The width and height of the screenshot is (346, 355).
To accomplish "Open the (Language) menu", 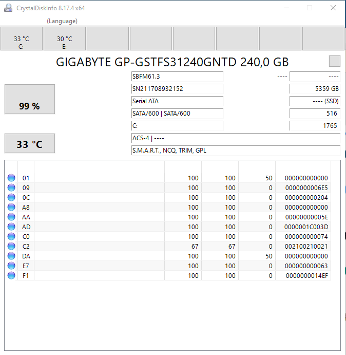I will point(62,21).
